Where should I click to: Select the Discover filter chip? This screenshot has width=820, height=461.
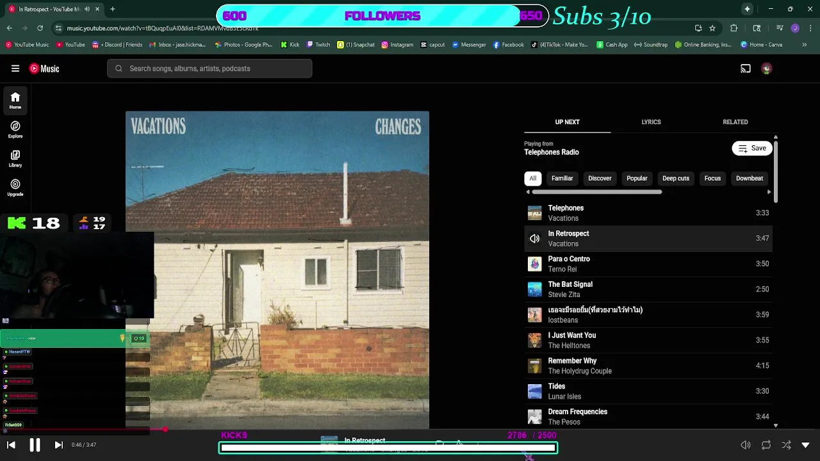coord(600,178)
